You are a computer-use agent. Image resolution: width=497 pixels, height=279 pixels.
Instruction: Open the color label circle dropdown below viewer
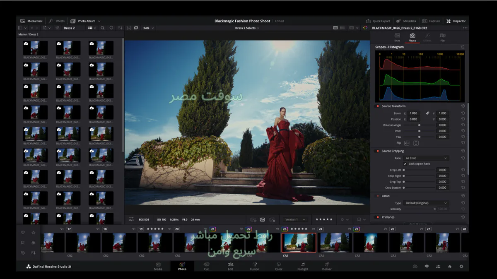click(x=344, y=219)
